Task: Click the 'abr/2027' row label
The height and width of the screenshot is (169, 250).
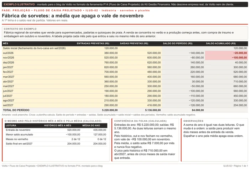Action: 8,82
